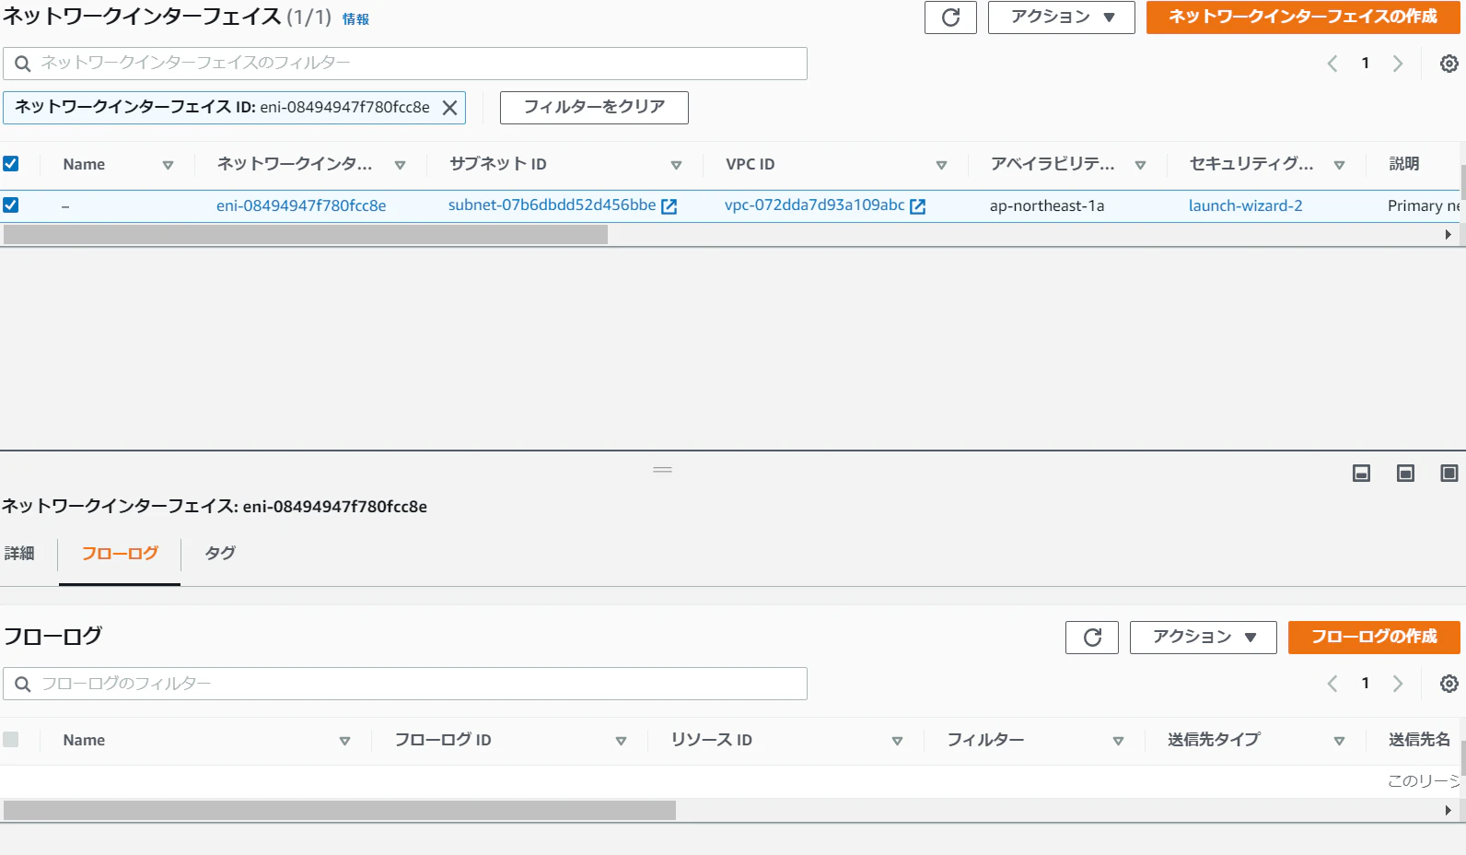Toggle the select-all network interfaces checkbox
The height and width of the screenshot is (855, 1466).
[11, 164]
